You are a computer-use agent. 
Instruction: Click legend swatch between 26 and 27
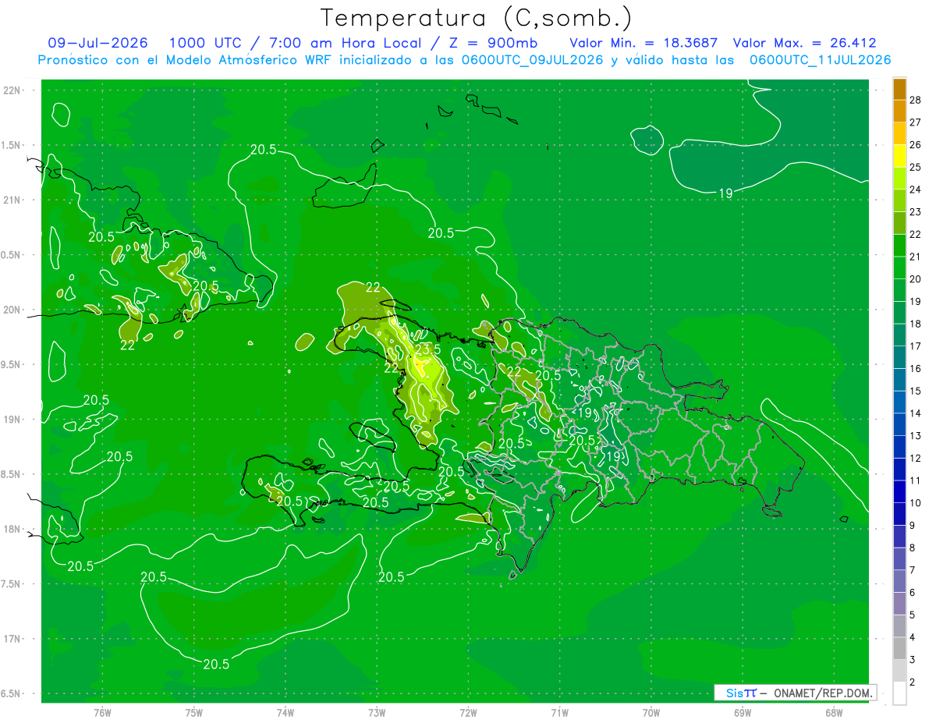click(899, 133)
